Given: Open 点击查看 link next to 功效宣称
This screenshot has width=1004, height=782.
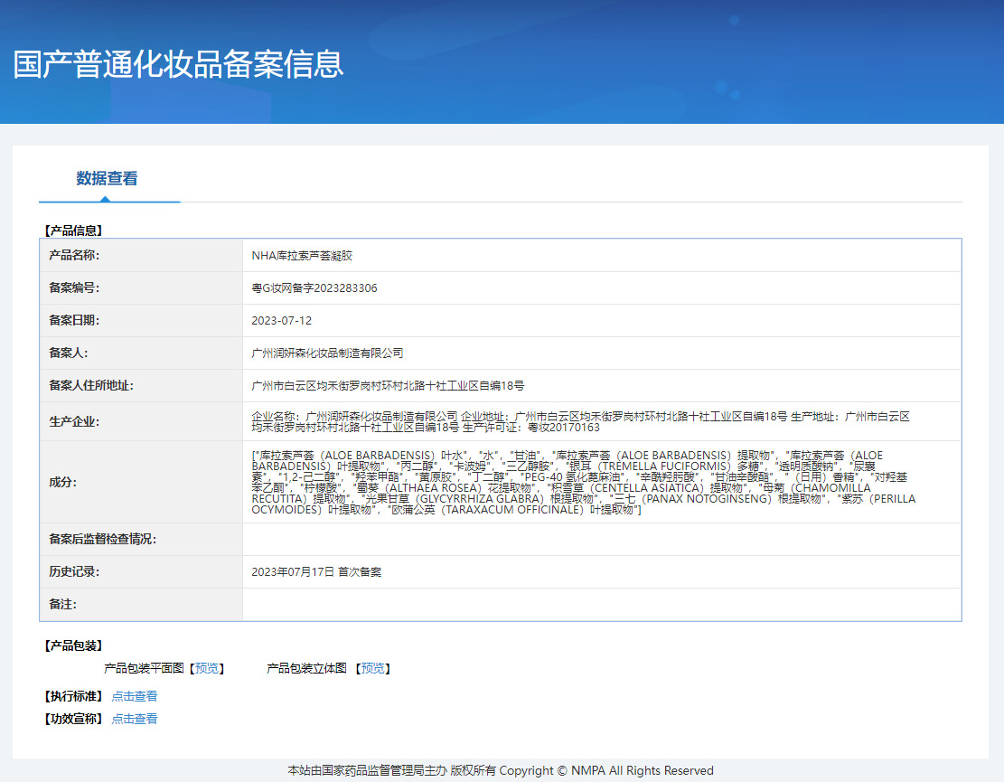Looking at the screenshot, I should tap(134, 719).
